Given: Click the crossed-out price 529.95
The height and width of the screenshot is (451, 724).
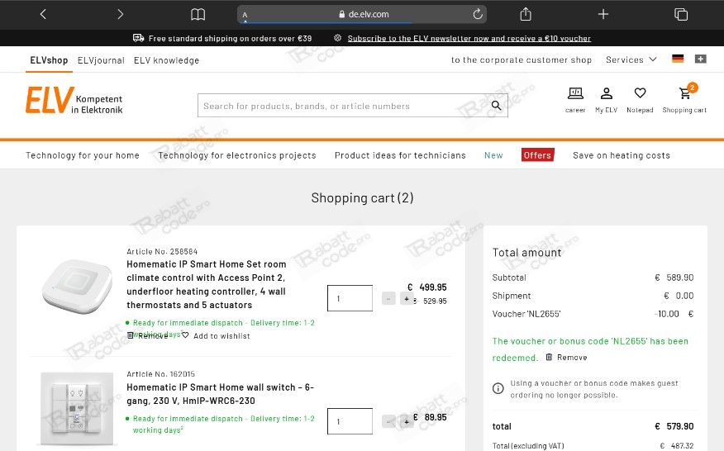Looking at the screenshot, I should [x=430, y=301].
